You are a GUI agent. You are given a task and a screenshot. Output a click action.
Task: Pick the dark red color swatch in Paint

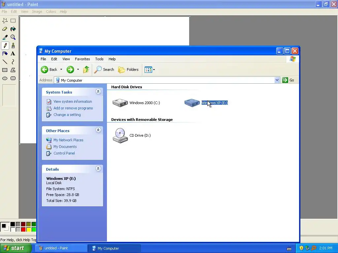(x=23, y=224)
